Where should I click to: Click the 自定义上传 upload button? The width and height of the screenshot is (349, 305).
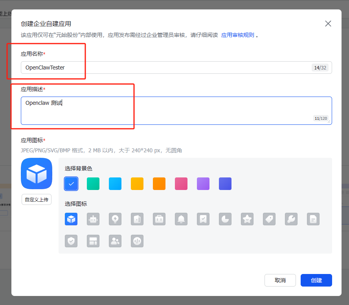pos(37,199)
